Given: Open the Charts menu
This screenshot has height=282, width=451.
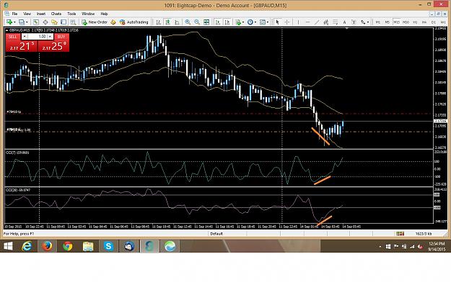Looking at the screenshot, I should click(x=56, y=14).
